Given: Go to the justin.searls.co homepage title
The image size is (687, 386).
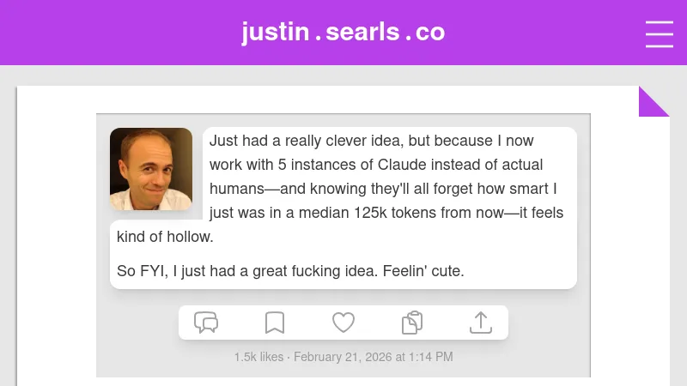Looking at the screenshot, I should [x=343, y=33].
